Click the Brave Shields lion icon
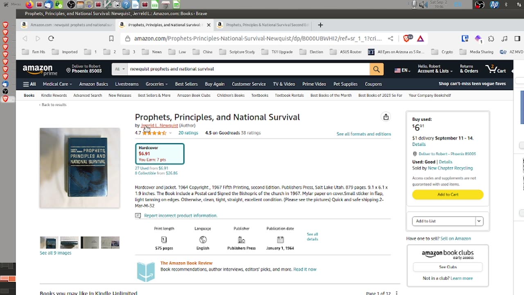Viewport: 524px width, 295px height. tap(407, 39)
